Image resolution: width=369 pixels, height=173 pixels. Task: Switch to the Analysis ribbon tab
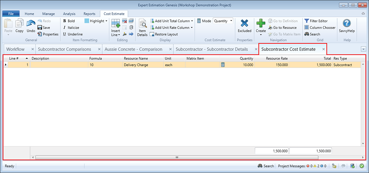[x=69, y=14]
